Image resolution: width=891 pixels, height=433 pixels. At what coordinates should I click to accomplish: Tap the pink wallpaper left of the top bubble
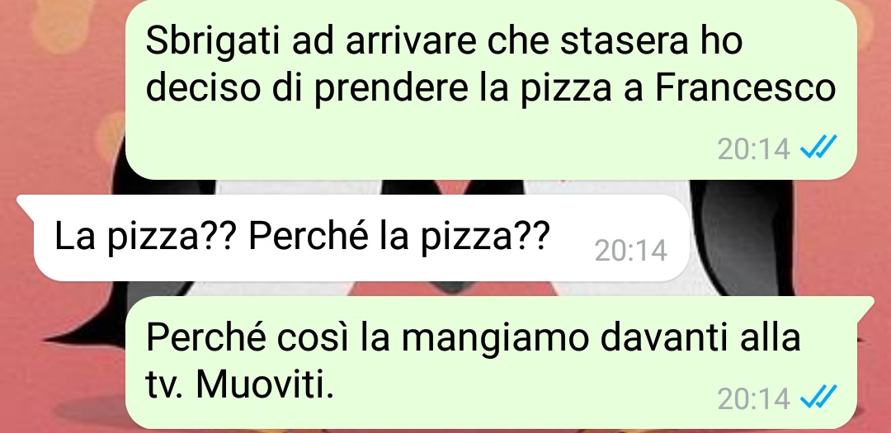tap(63, 85)
